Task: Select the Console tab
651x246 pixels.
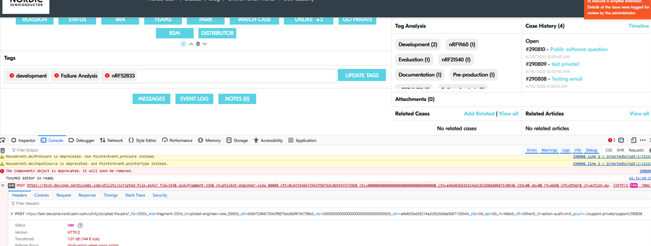Action: tap(52, 140)
